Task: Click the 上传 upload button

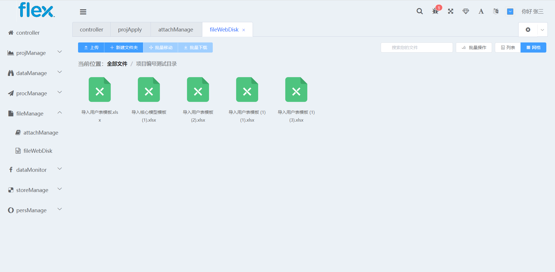Action: 91,48
